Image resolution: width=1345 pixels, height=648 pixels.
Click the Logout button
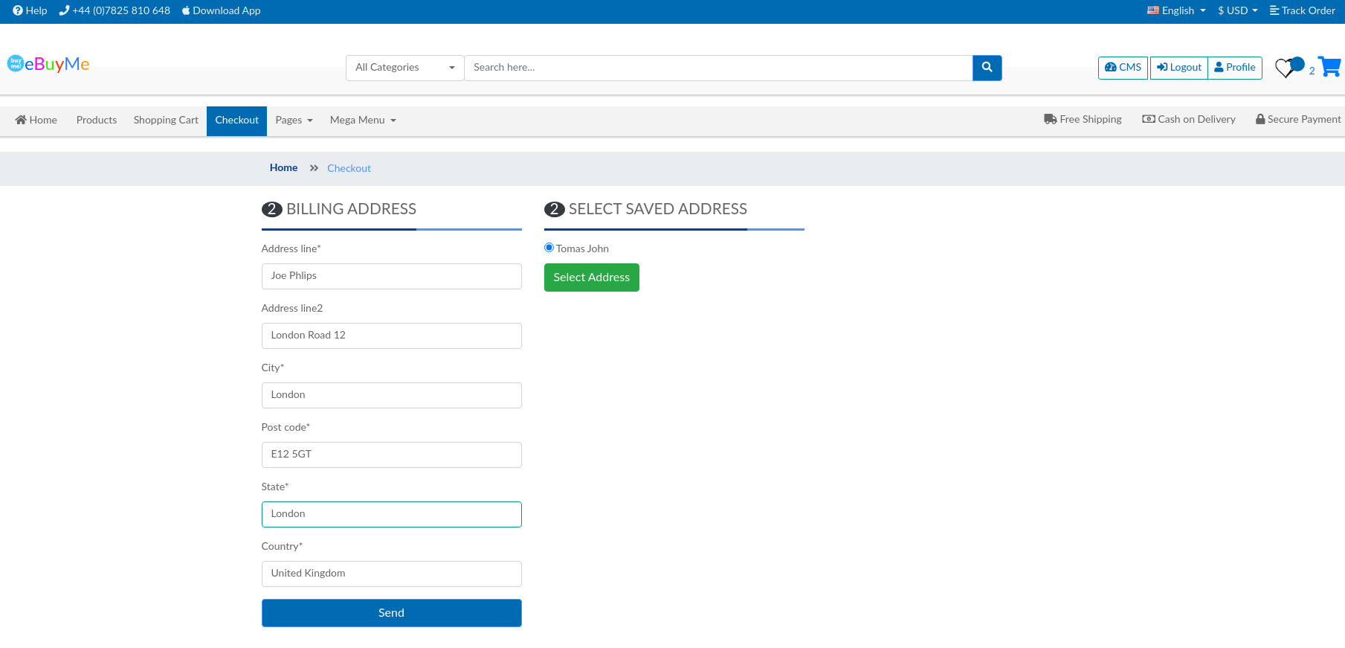point(1178,68)
